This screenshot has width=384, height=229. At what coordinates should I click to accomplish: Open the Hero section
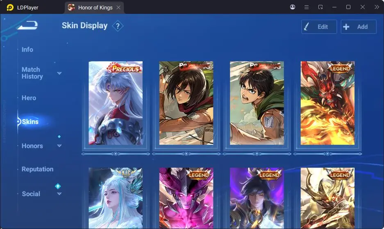click(x=29, y=98)
